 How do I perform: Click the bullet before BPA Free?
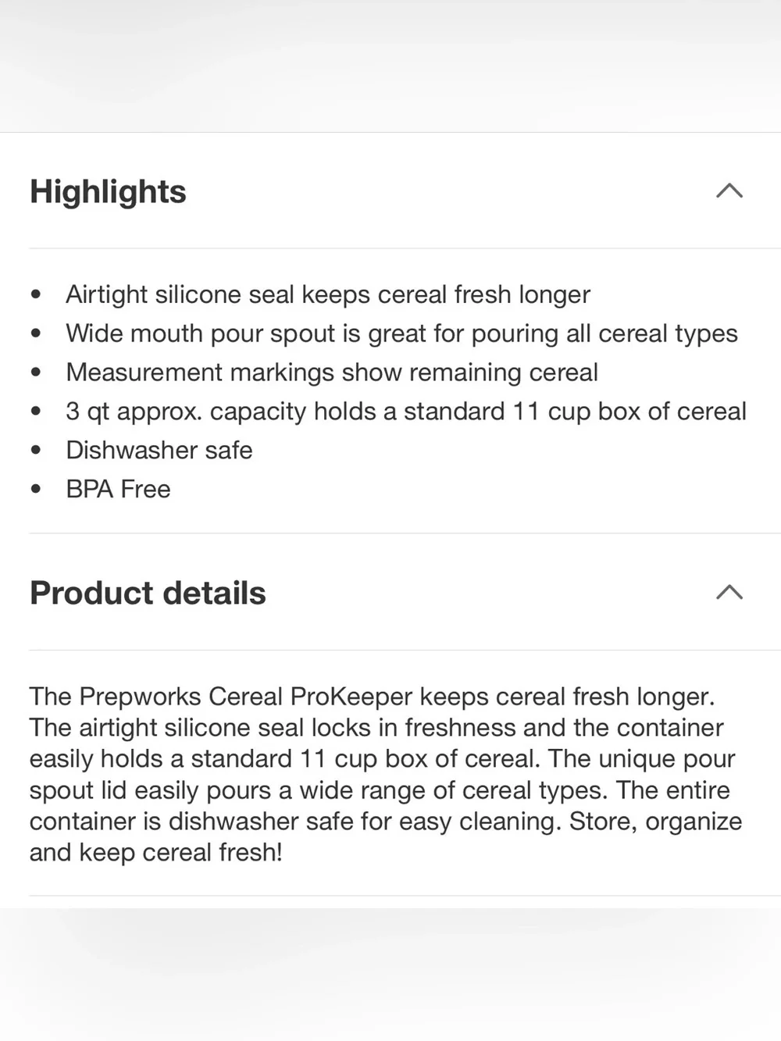36,490
